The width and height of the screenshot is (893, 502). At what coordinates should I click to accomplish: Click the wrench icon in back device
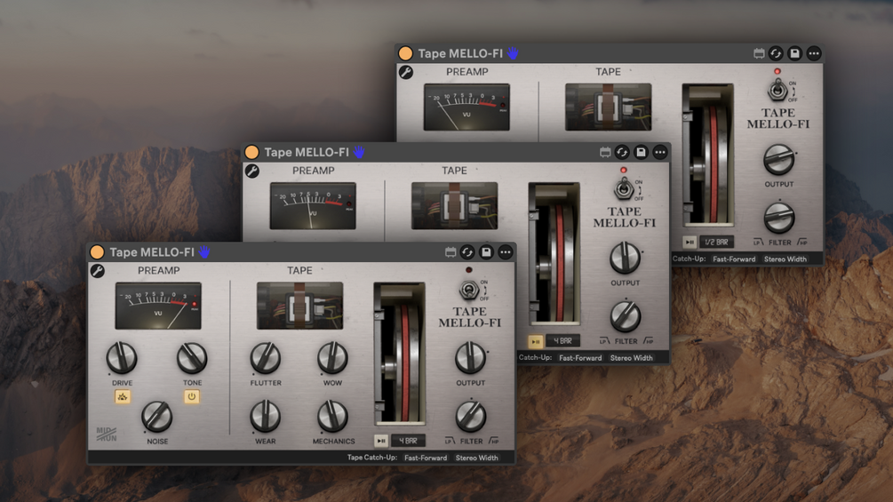(x=405, y=72)
